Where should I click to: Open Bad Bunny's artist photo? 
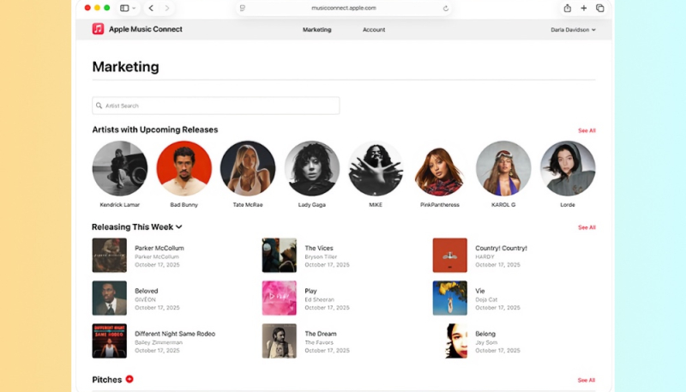pos(184,168)
